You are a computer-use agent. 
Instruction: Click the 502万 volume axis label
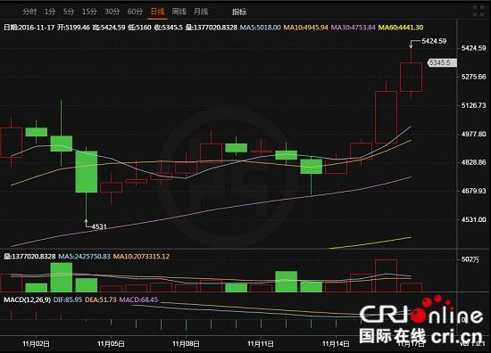point(470,259)
